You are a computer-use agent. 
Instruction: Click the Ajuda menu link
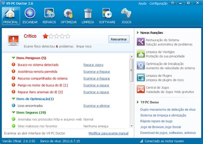tap(142, 4)
